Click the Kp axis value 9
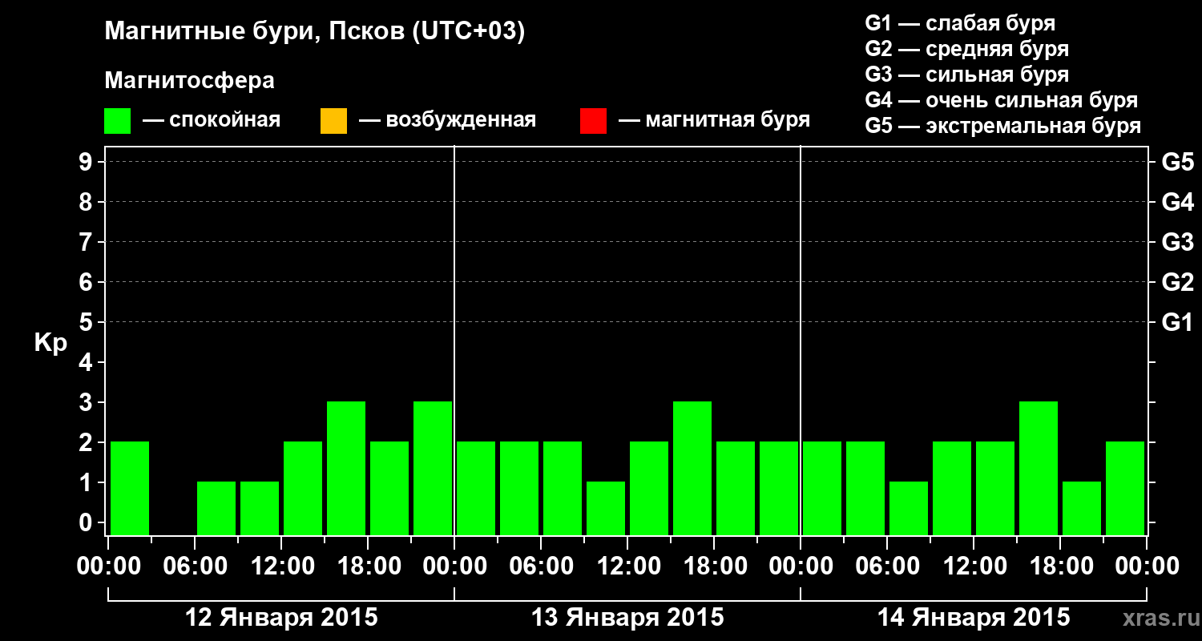Viewport: 1202px width, 641px height. [x=87, y=162]
